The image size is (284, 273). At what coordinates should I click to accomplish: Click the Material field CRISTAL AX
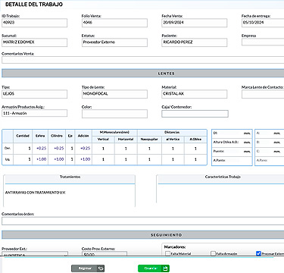[195, 94]
